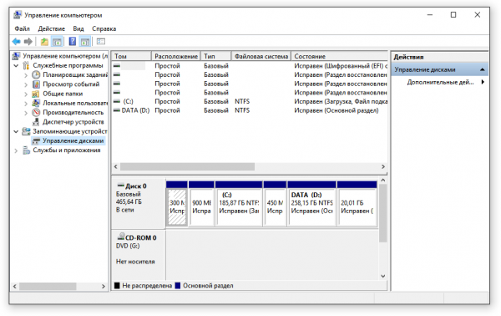Select the (C:) 185,87 ГБ partition block
This screenshot has width=501, height=316.
tap(239, 207)
